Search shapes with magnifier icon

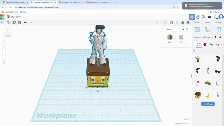(x=220, y=37)
